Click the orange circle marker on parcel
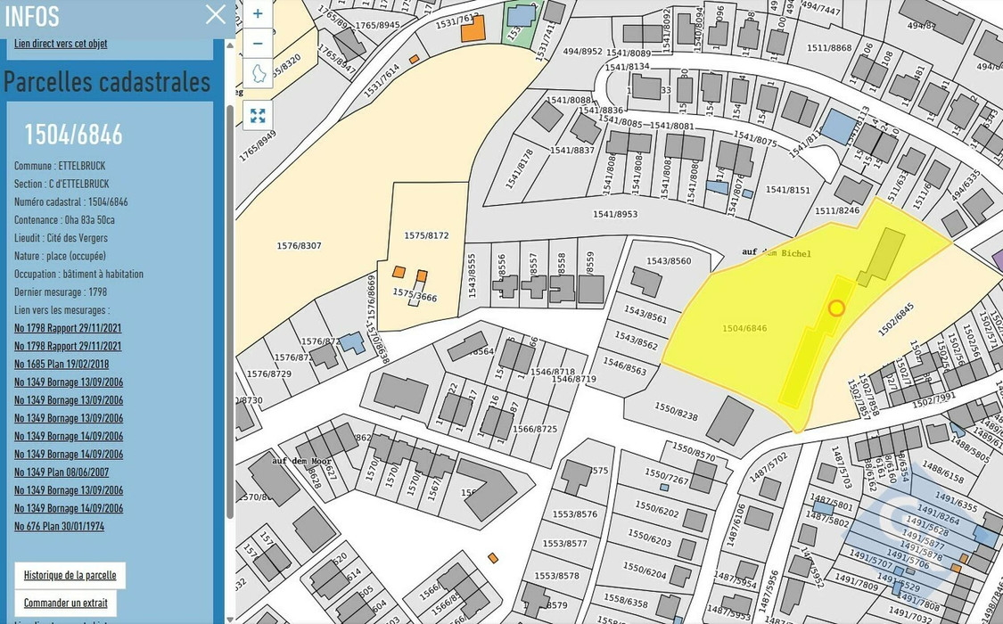1003x624 pixels. click(x=836, y=308)
